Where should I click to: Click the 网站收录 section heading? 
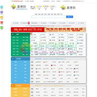pyautogui.click(x=38, y=59)
